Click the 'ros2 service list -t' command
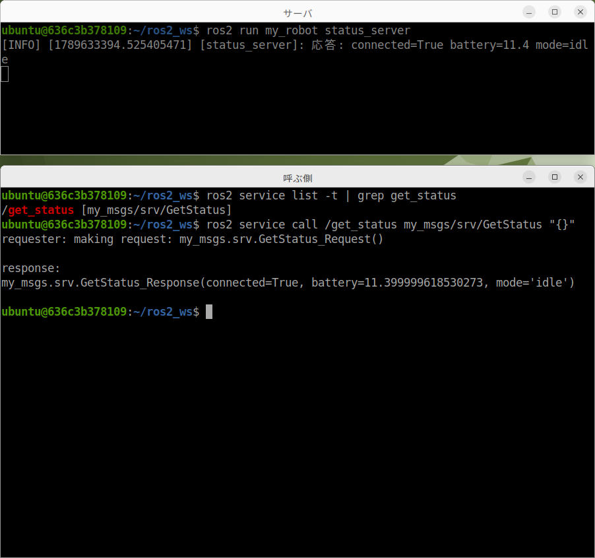Screen dimensions: 595x558 [x=272, y=195]
